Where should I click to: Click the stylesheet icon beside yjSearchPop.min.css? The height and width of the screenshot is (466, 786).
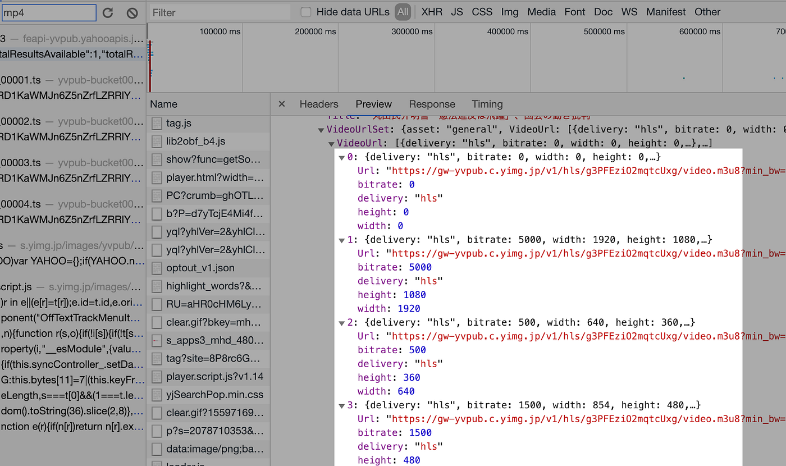[x=157, y=394]
